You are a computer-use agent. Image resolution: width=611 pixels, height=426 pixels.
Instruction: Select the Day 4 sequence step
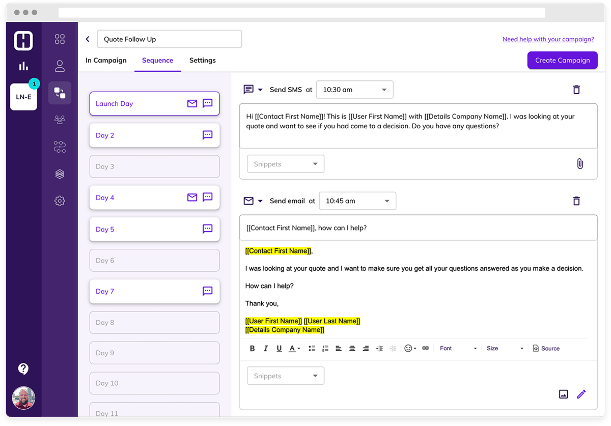(154, 197)
